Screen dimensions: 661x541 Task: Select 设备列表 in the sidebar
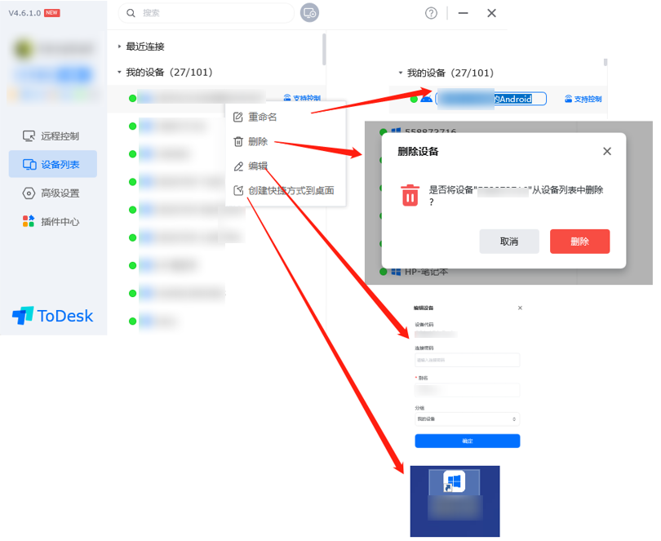coord(53,165)
